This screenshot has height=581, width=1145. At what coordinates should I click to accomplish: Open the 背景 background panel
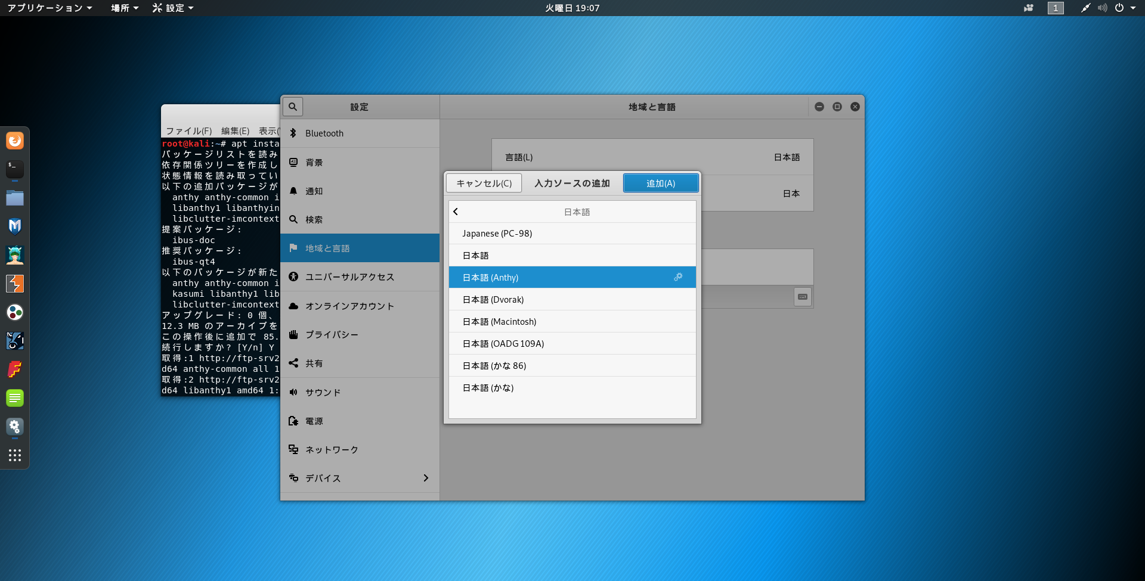[360, 162]
